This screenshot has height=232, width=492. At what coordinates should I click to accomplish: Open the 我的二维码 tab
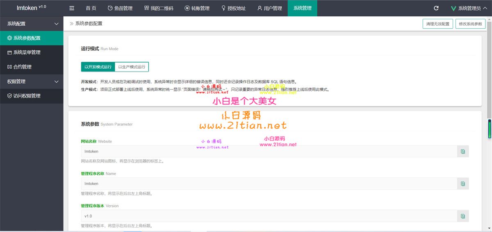[159, 8]
